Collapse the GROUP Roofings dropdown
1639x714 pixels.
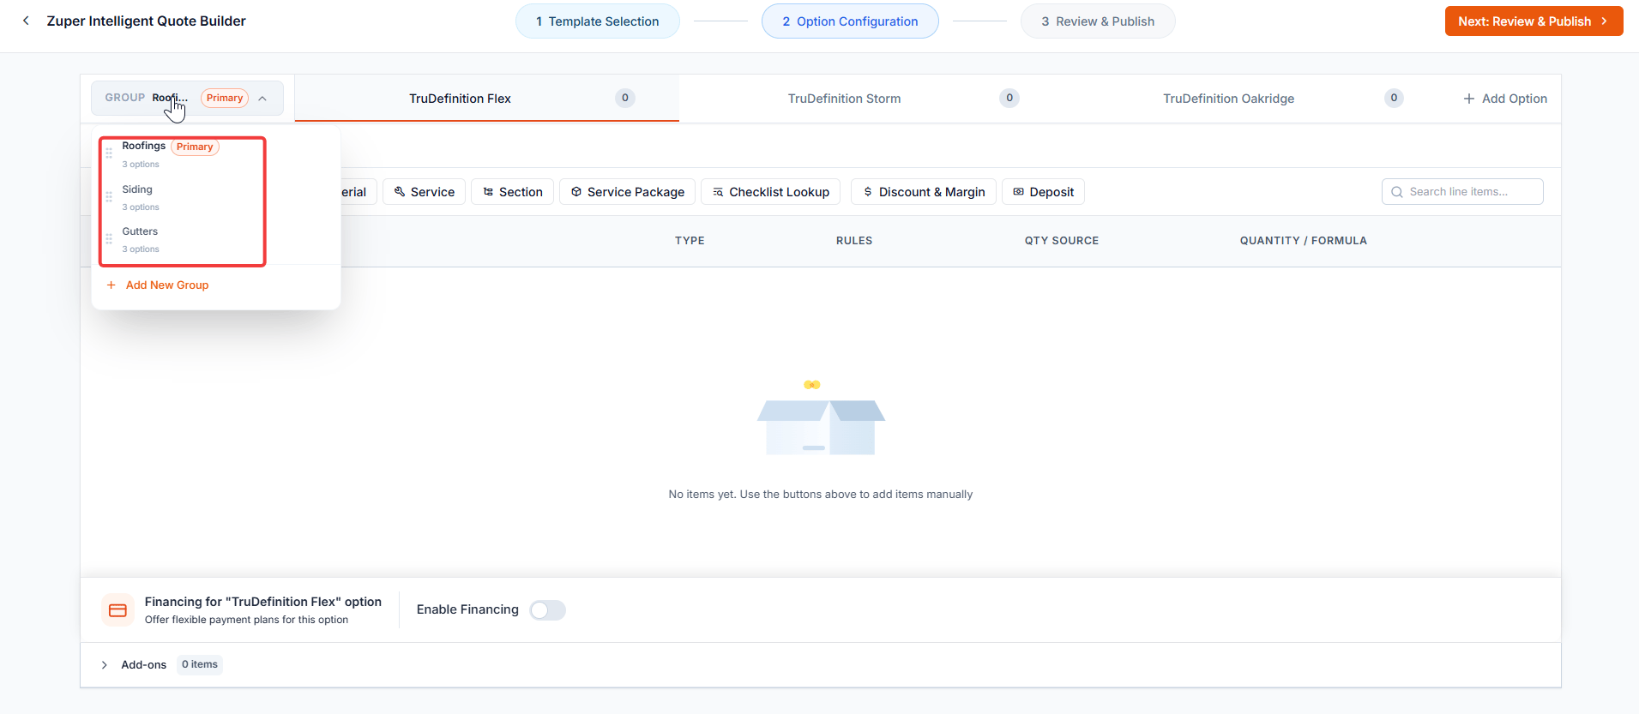[x=262, y=99]
